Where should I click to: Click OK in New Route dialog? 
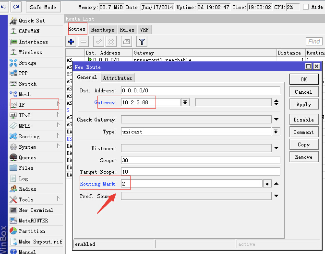[x=304, y=79]
